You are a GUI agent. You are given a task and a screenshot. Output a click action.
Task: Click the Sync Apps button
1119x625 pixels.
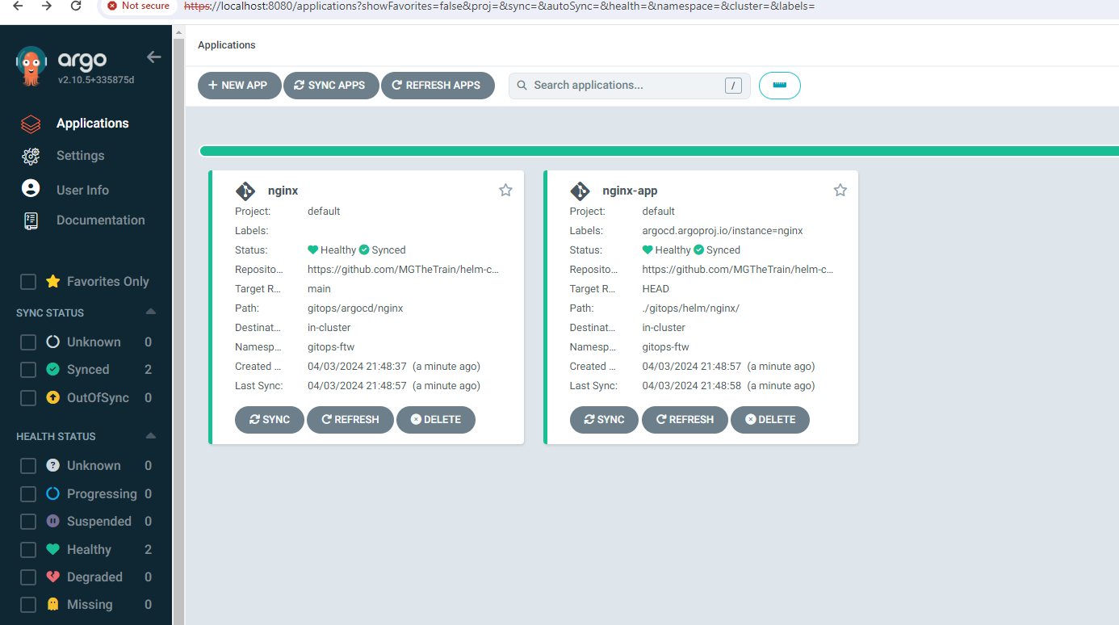(331, 86)
